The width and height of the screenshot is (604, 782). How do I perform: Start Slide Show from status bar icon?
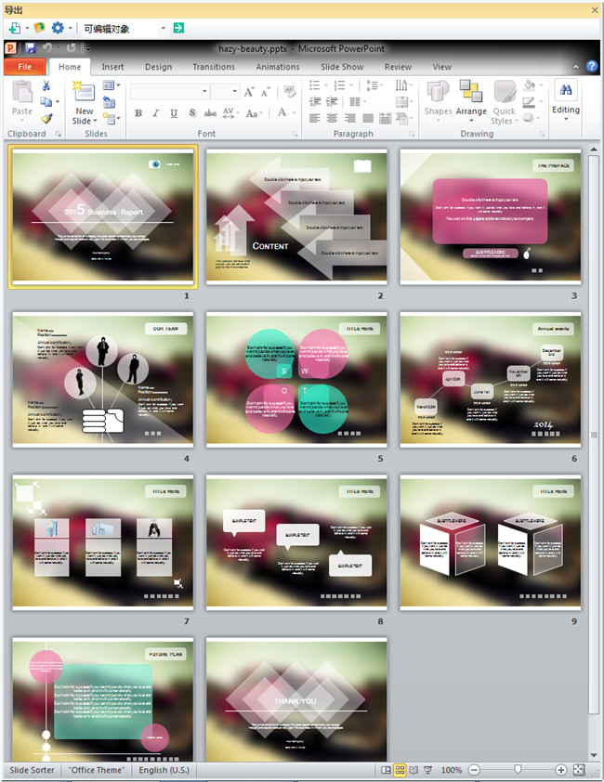click(427, 770)
